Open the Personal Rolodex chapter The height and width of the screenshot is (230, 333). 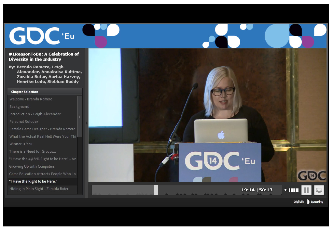point(24,121)
